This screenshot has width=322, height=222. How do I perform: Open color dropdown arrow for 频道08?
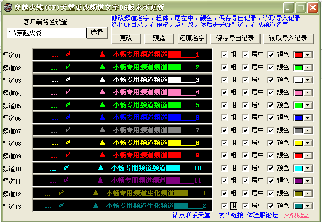tap(308, 143)
